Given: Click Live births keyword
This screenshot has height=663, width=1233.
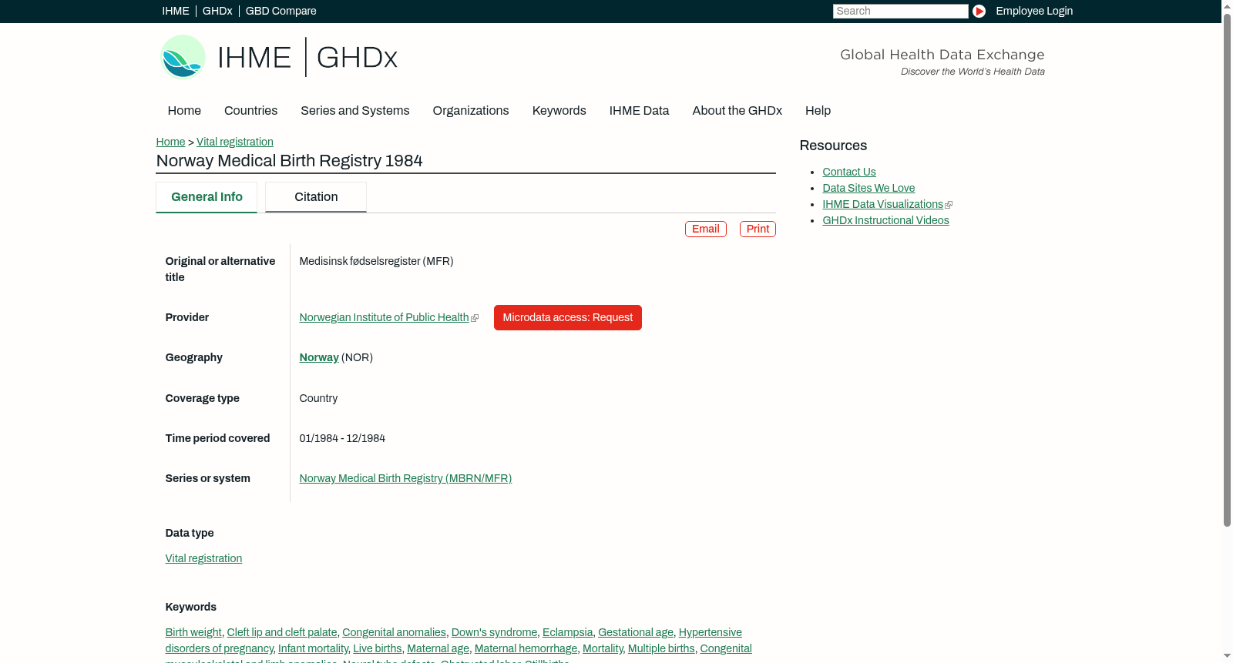Looking at the screenshot, I should (x=378, y=649).
